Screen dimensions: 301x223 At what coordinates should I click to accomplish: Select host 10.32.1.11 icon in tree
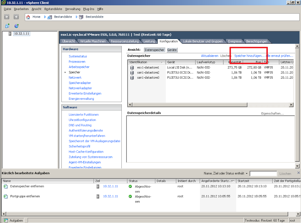pos(10,34)
